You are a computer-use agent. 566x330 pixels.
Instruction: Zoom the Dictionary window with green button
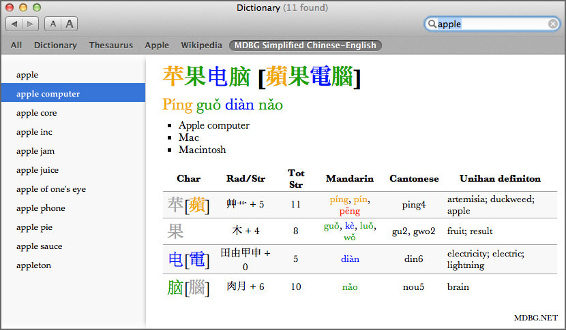[x=36, y=7]
